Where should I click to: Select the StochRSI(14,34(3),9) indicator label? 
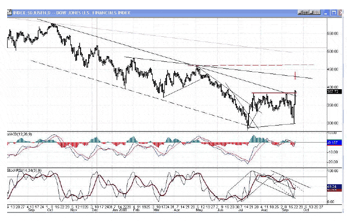25,171
